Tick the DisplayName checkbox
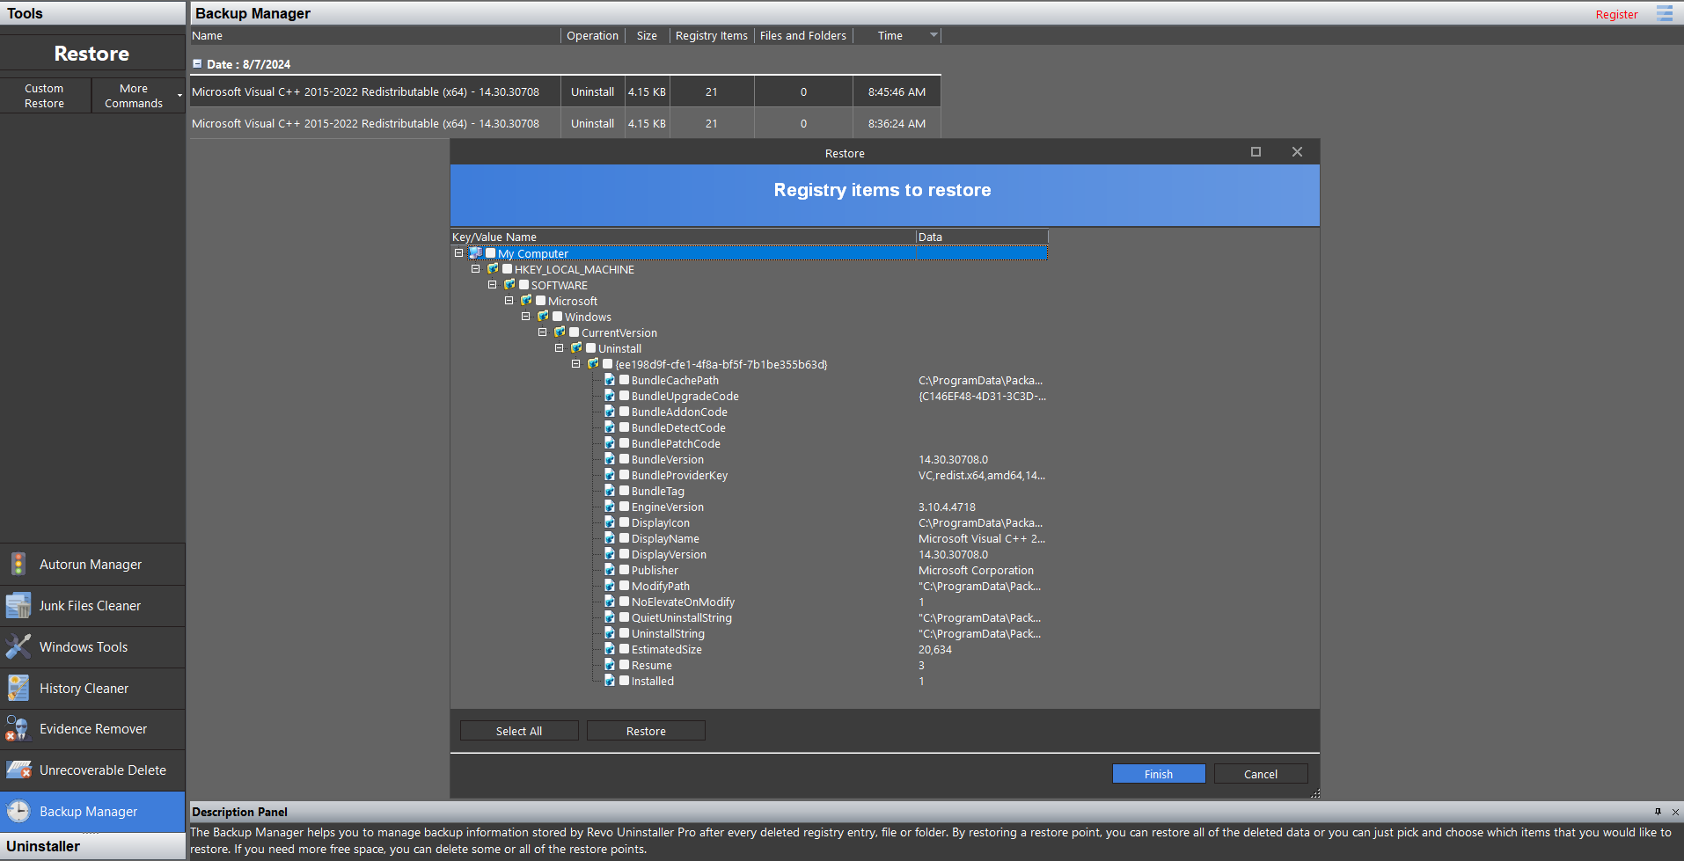Image resolution: width=1684 pixels, height=861 pixels. (625, 538)
